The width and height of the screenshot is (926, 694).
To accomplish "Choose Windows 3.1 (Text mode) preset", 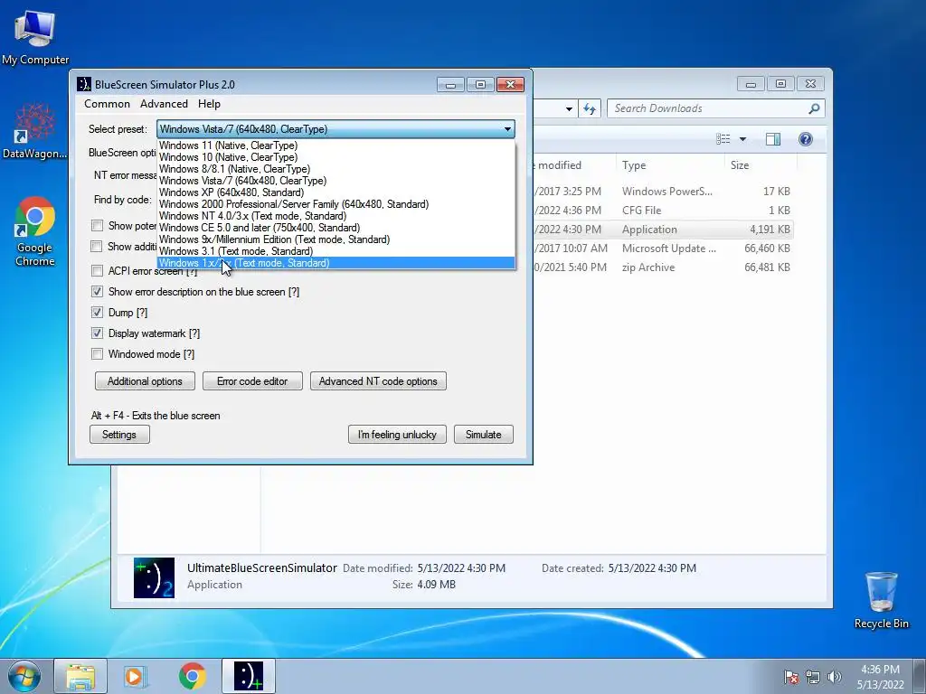I will click(x=335, y=251).
